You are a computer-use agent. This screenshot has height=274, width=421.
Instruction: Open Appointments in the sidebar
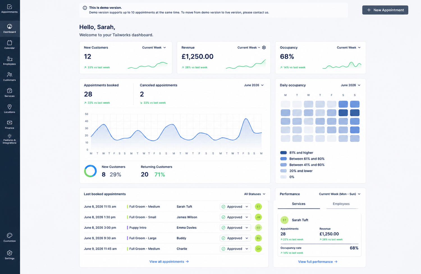click(10, 8)
